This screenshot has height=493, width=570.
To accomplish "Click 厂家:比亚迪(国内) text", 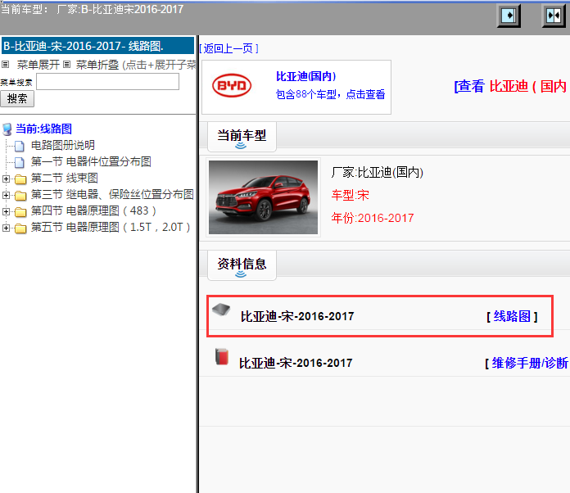I will [x=378, y=172].
